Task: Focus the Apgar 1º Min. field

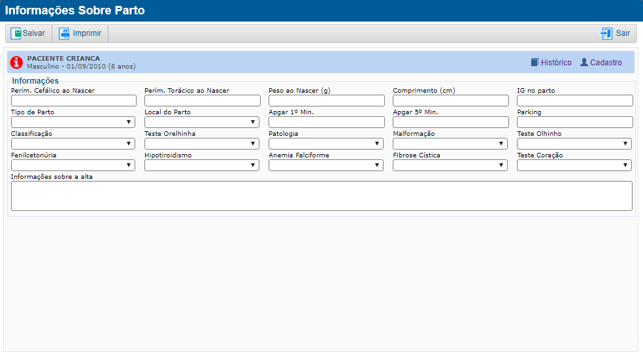Action: point(327,122)
